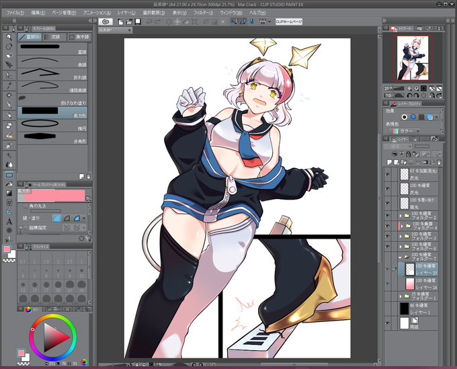
Task: Select the Zoom magnifier tool
Action: [9, 38]
